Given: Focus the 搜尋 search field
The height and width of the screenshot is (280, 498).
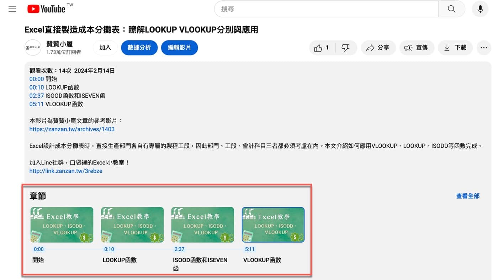Looking at the screenshot, I should 326,9.
